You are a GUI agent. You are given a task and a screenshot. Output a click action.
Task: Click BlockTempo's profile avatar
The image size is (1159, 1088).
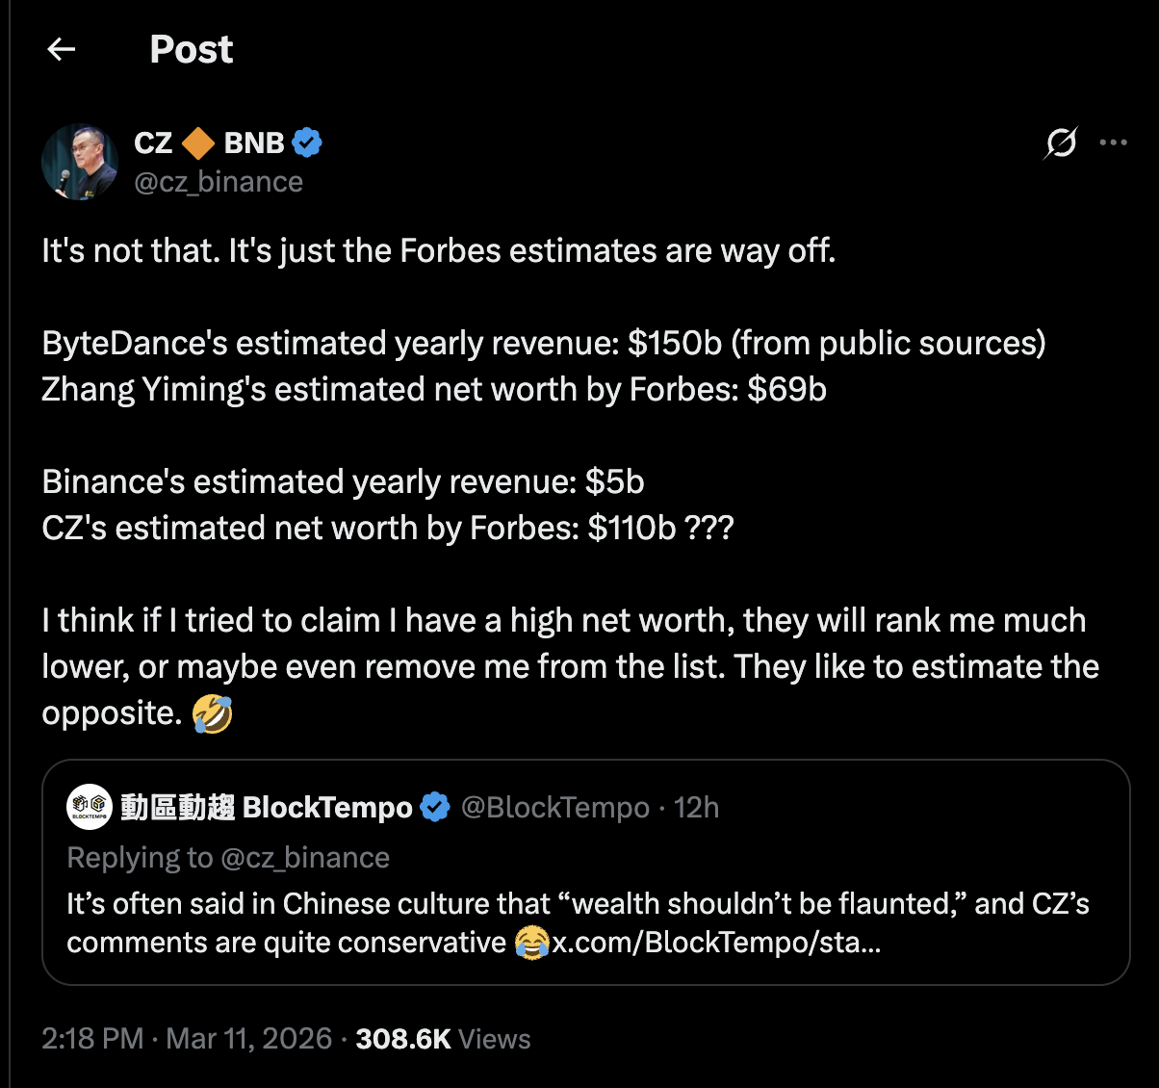[x=90, y=807]
